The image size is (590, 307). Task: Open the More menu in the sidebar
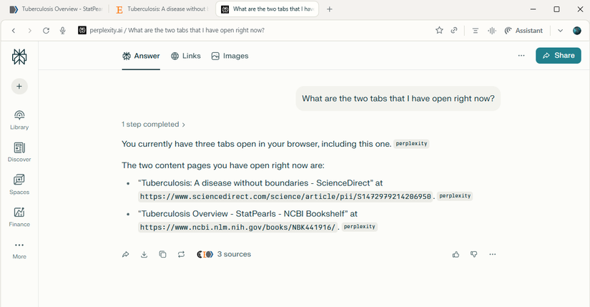(x=19, y=249)
